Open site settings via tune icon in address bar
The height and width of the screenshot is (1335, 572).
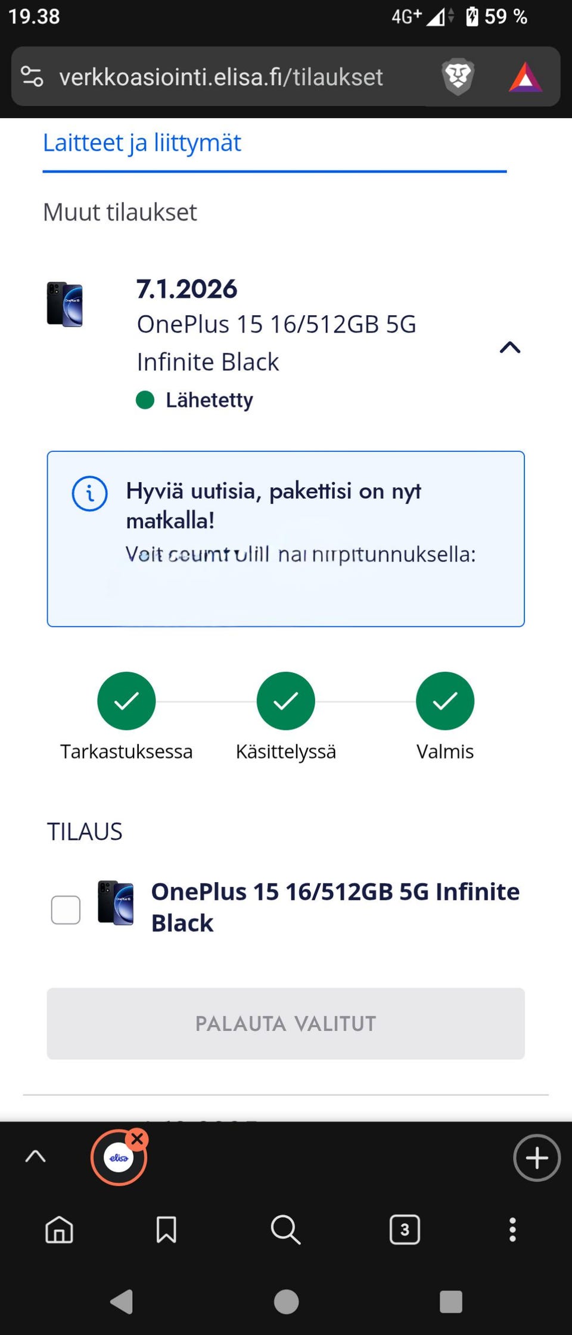pyautogui.click(x=33, y=77)
